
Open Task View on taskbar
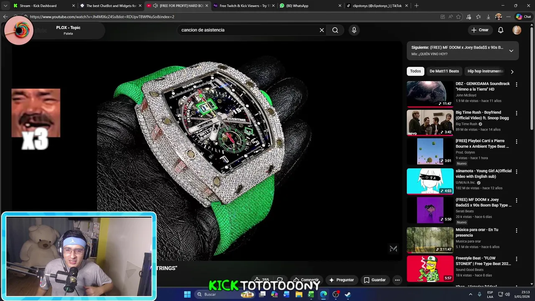[262, 294]
